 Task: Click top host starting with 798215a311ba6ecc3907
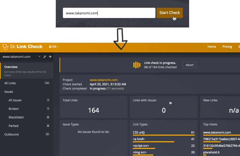[x=222, y=139]
